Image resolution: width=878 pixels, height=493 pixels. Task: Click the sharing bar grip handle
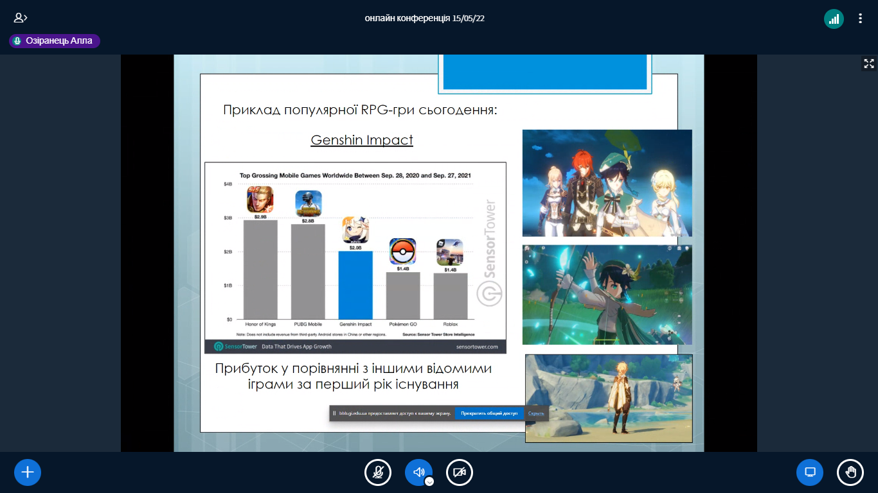tap(334, 413)
